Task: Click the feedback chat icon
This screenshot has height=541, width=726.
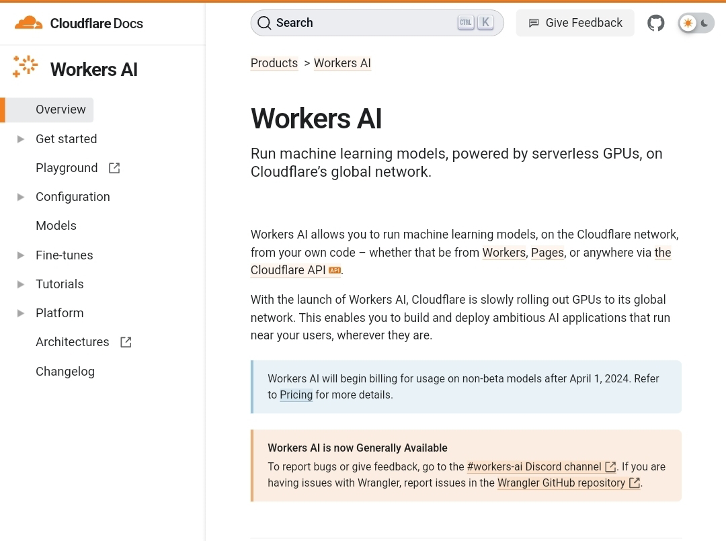Action: [x=534, y=23]
